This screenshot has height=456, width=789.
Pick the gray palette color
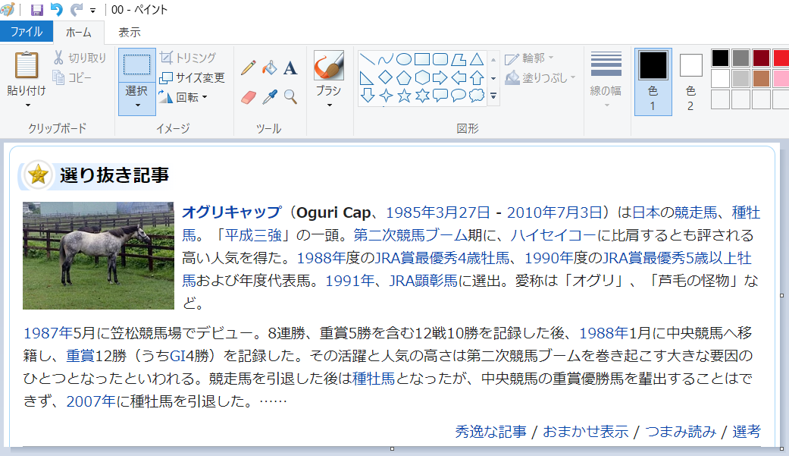(740, 58)
